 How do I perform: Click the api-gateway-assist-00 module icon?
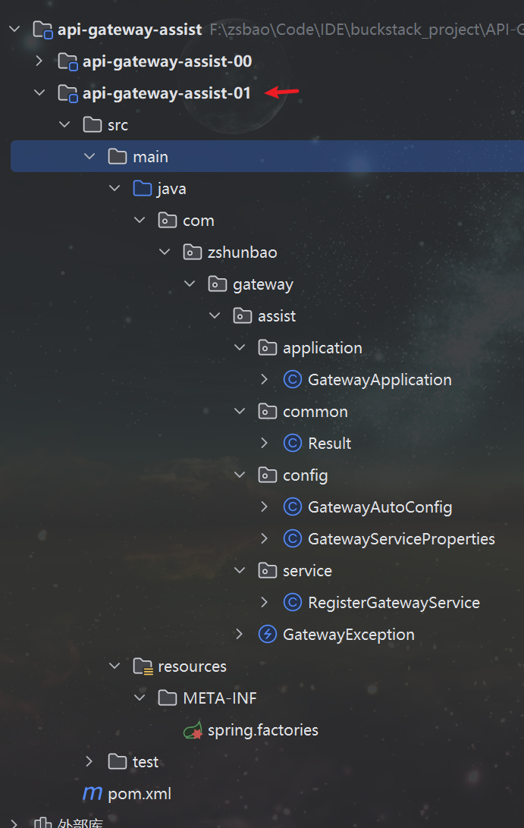pyautogui.click(x=68, y=61)
